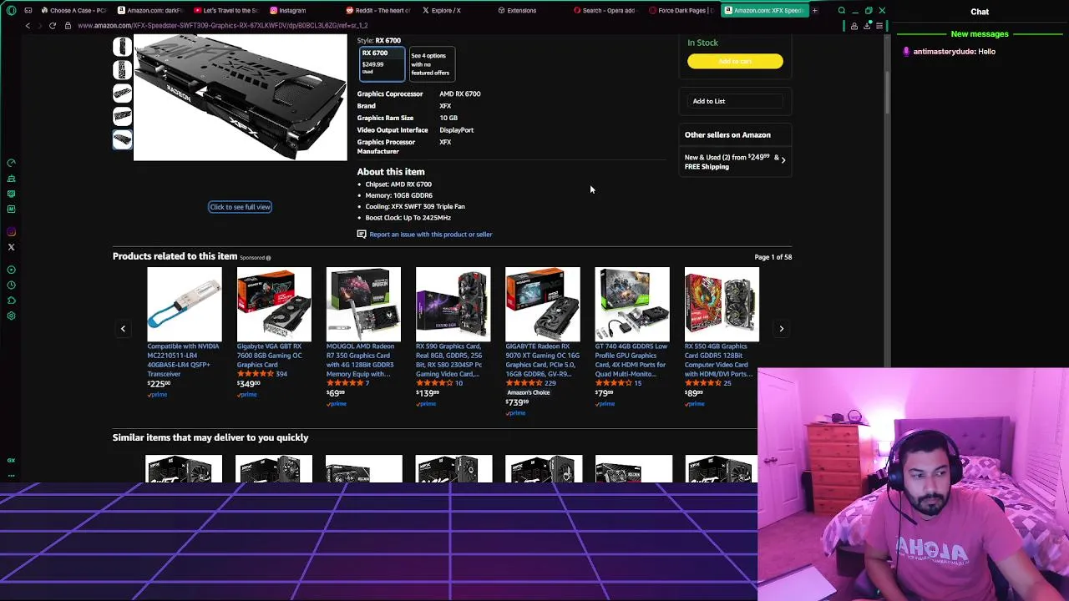Switch to Instagram browser tab

[x=302, y=10]
